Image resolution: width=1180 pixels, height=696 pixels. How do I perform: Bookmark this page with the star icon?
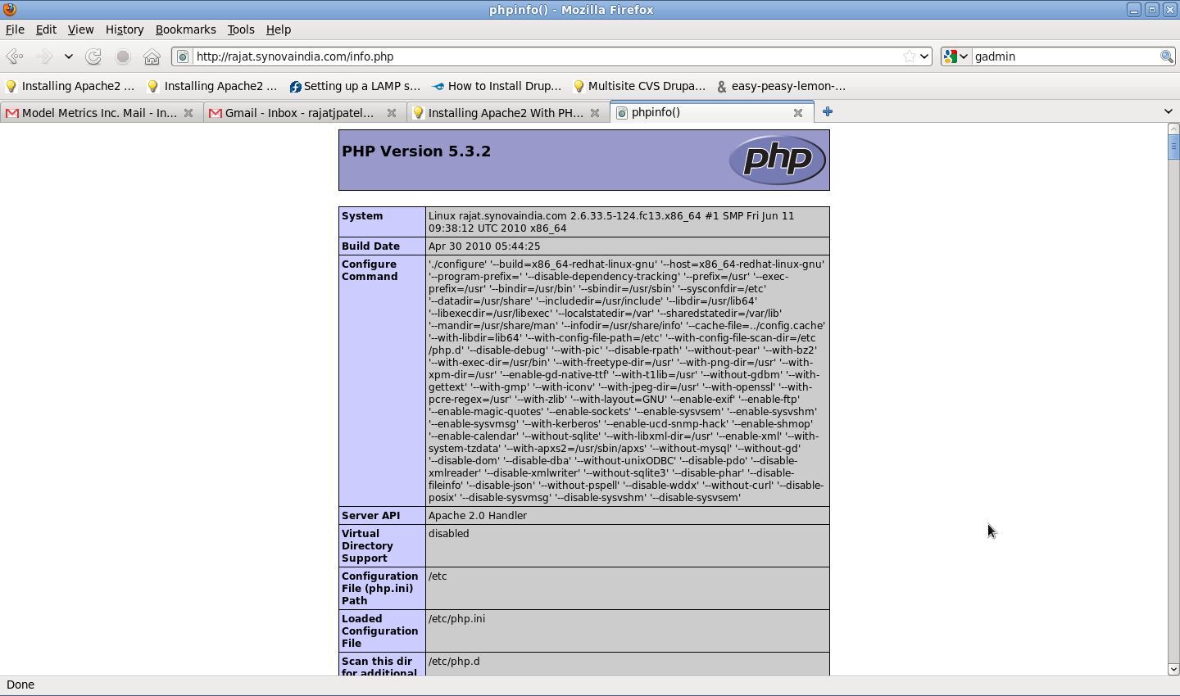pos(909,56)
